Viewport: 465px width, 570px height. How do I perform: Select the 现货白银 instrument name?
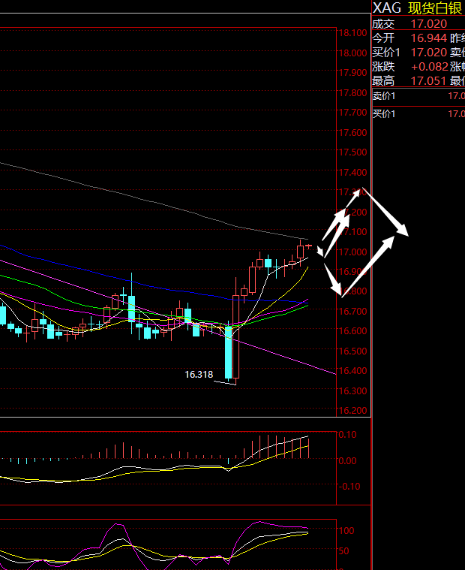coord(436,8)
